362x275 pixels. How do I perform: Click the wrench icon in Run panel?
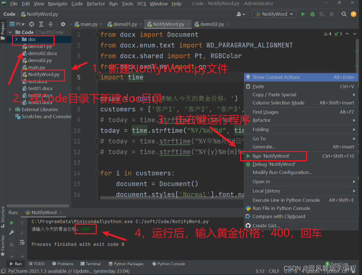[12, 232]
